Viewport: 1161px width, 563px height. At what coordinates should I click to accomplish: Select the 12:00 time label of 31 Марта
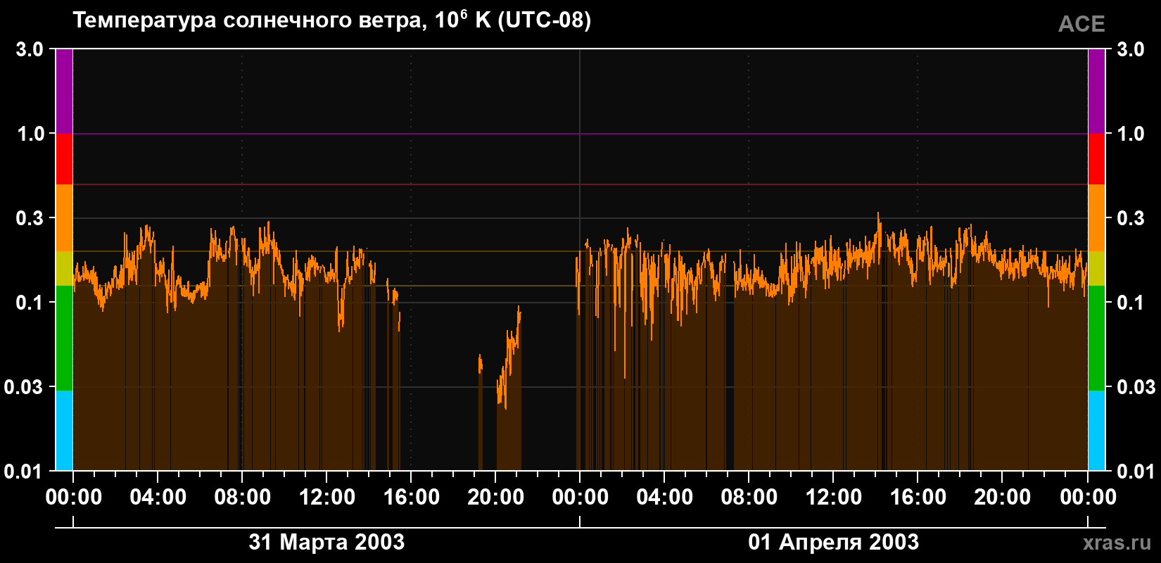coord(326,498)
